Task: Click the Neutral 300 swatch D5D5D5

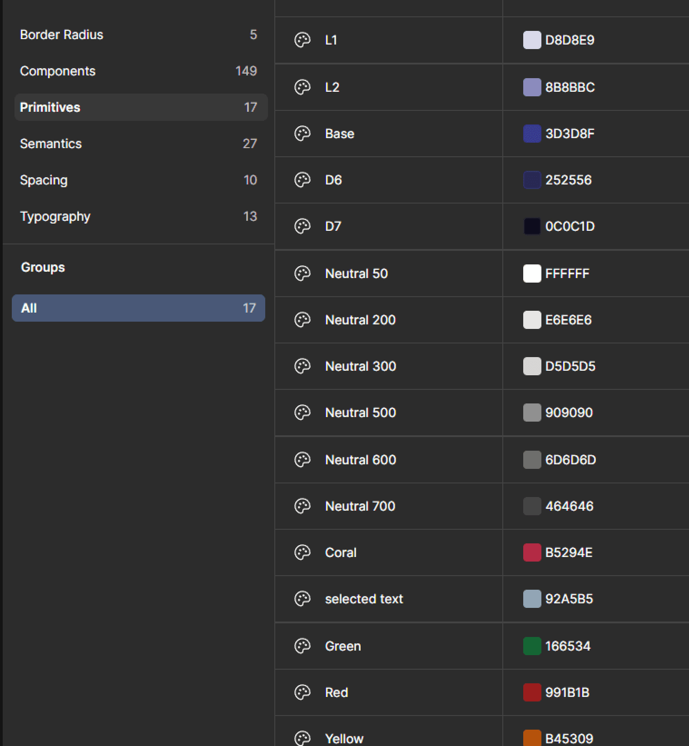Action: 532,366
